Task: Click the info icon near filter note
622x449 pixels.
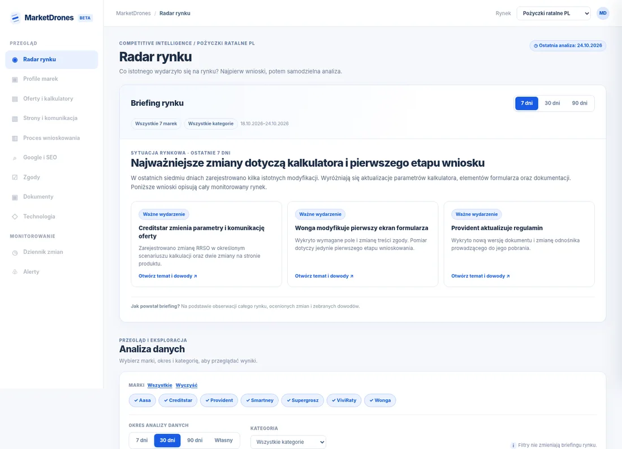Action: tap(513, 445)
